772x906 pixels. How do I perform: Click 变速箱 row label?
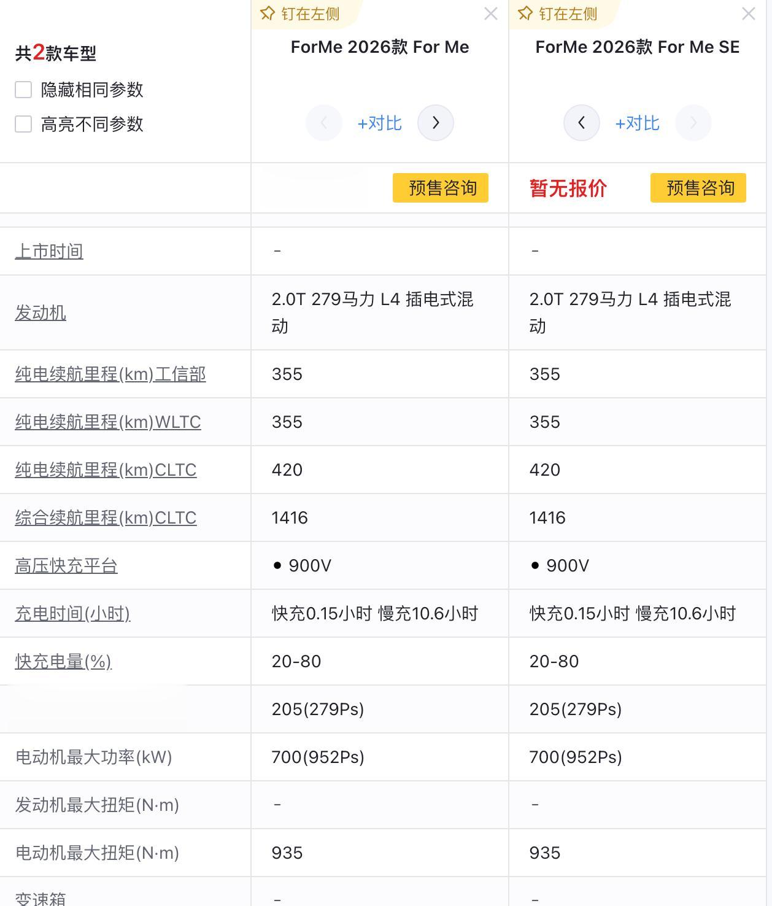pyautogui.click(x=41, y=899)
